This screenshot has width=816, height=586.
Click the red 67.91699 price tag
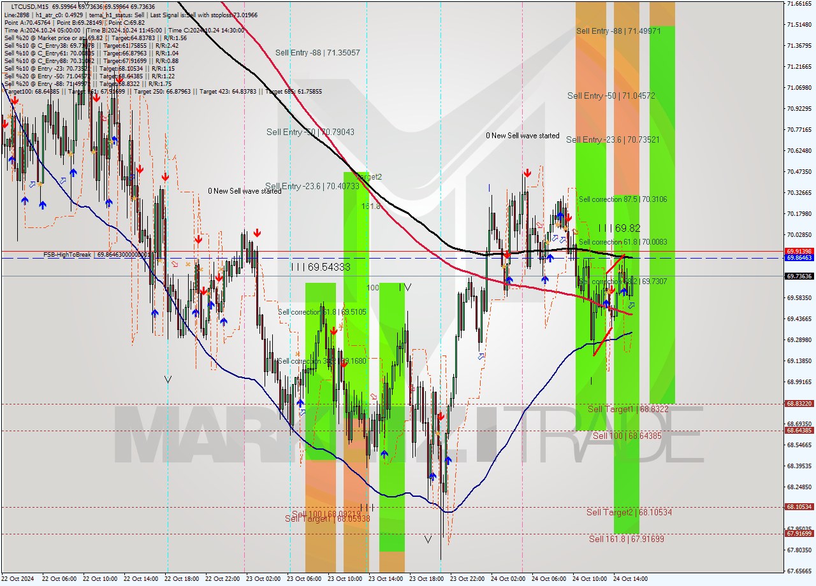(799, 534)
